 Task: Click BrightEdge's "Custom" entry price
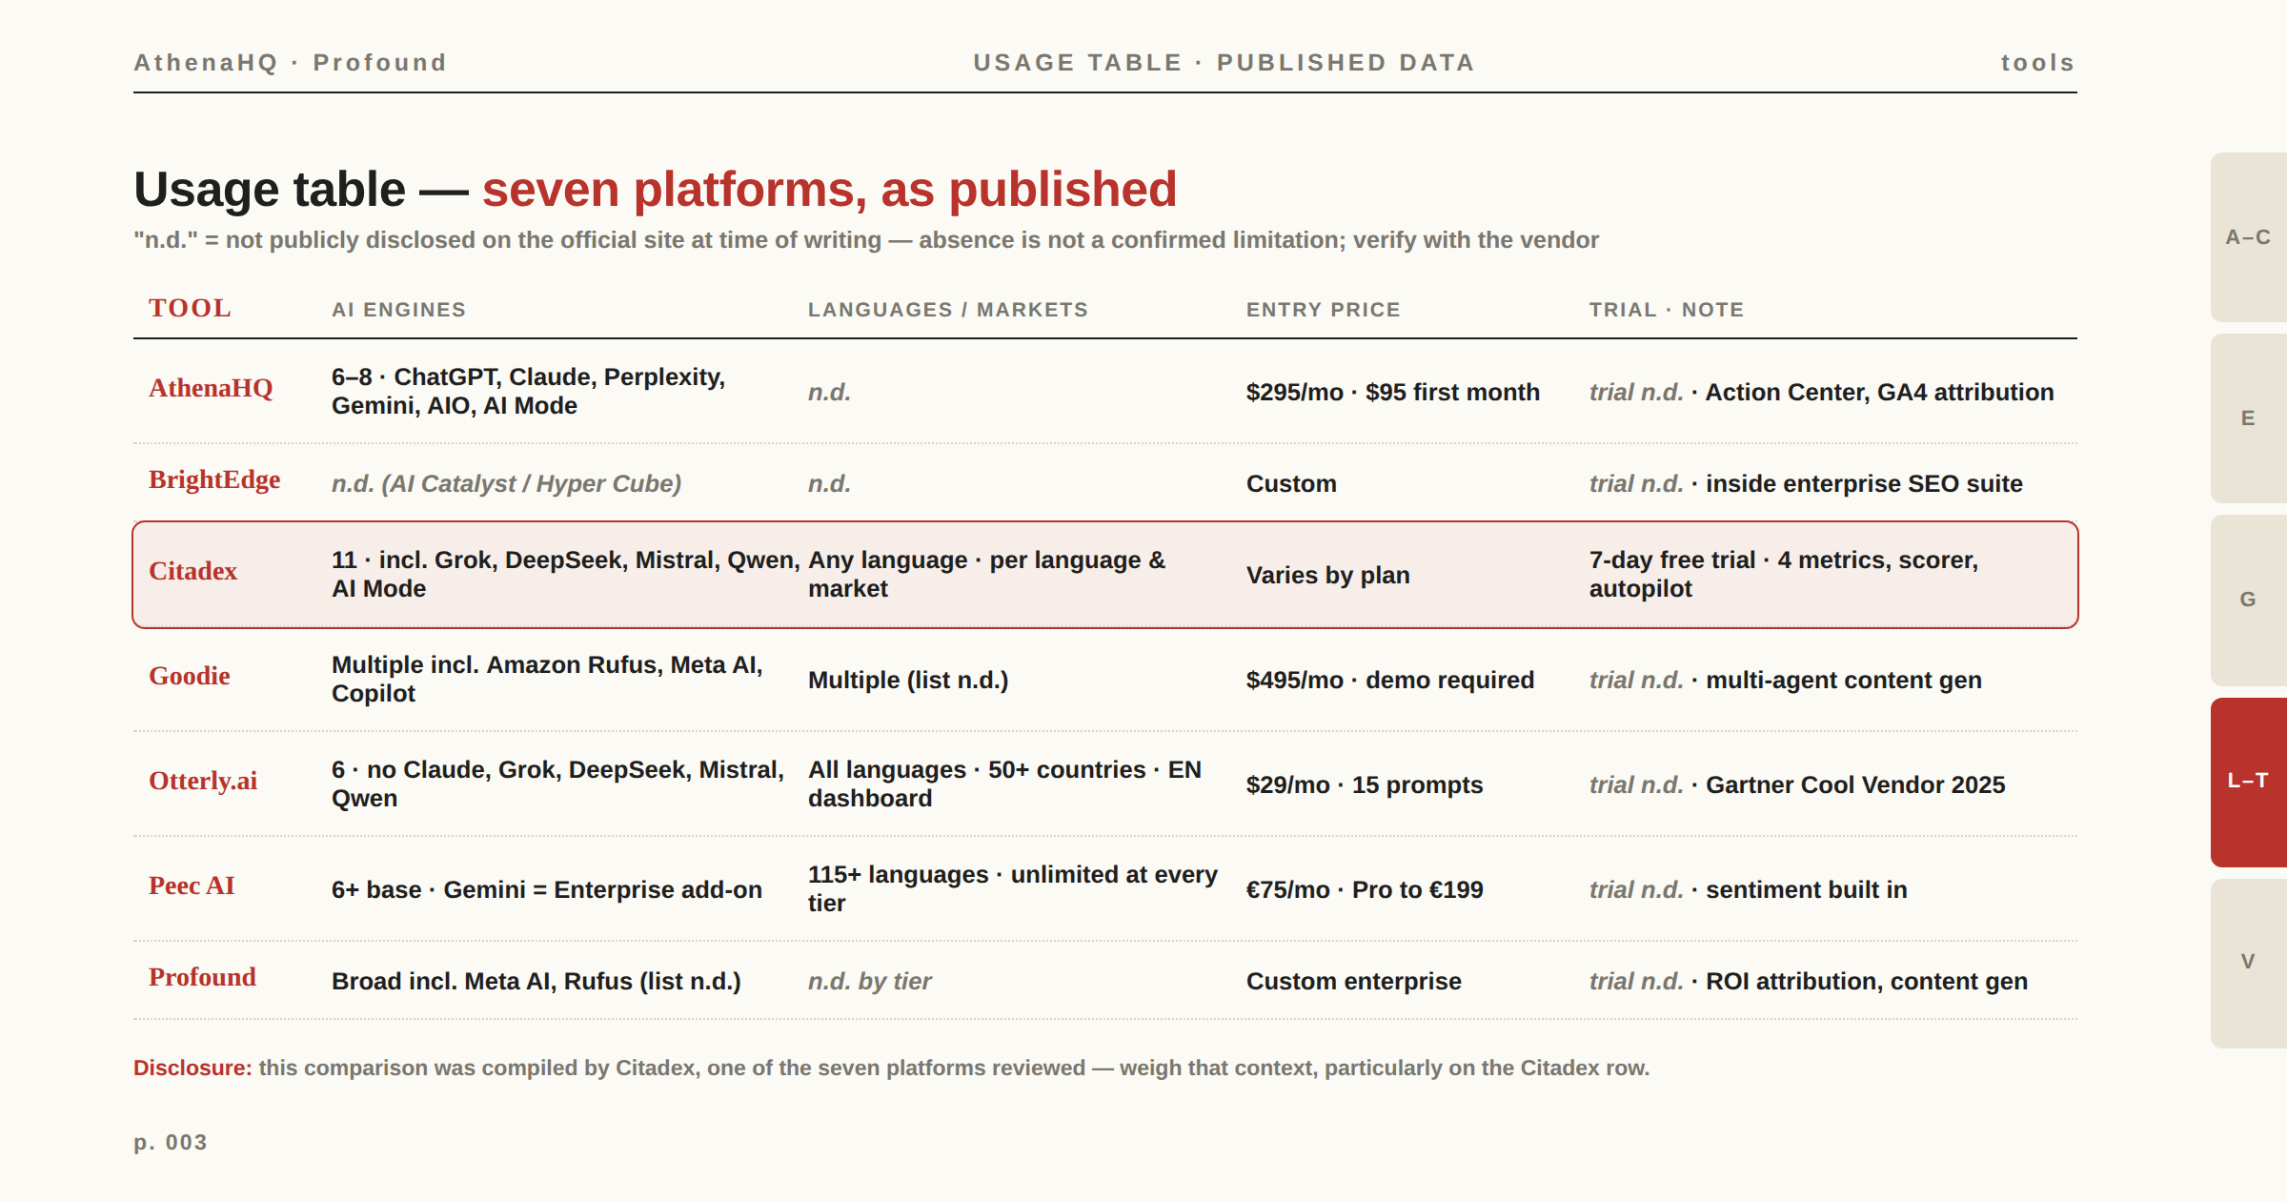click(1291, 483)
